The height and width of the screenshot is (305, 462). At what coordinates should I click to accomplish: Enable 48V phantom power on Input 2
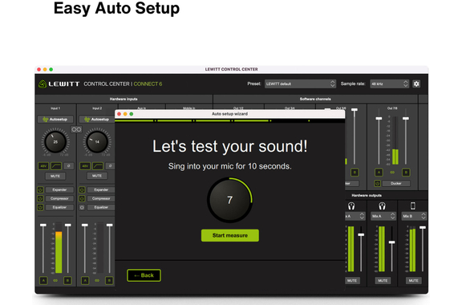pyautogui.click(x=85, y=166)
